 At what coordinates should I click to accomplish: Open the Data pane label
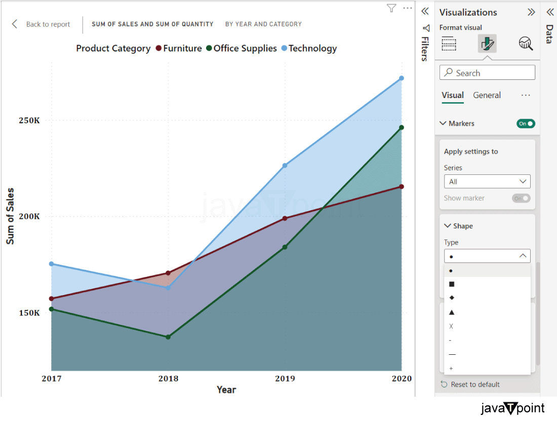(x=549, y=34)
